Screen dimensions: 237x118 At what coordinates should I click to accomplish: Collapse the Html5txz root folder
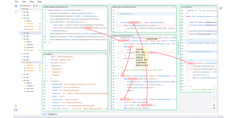coord(20,9)
